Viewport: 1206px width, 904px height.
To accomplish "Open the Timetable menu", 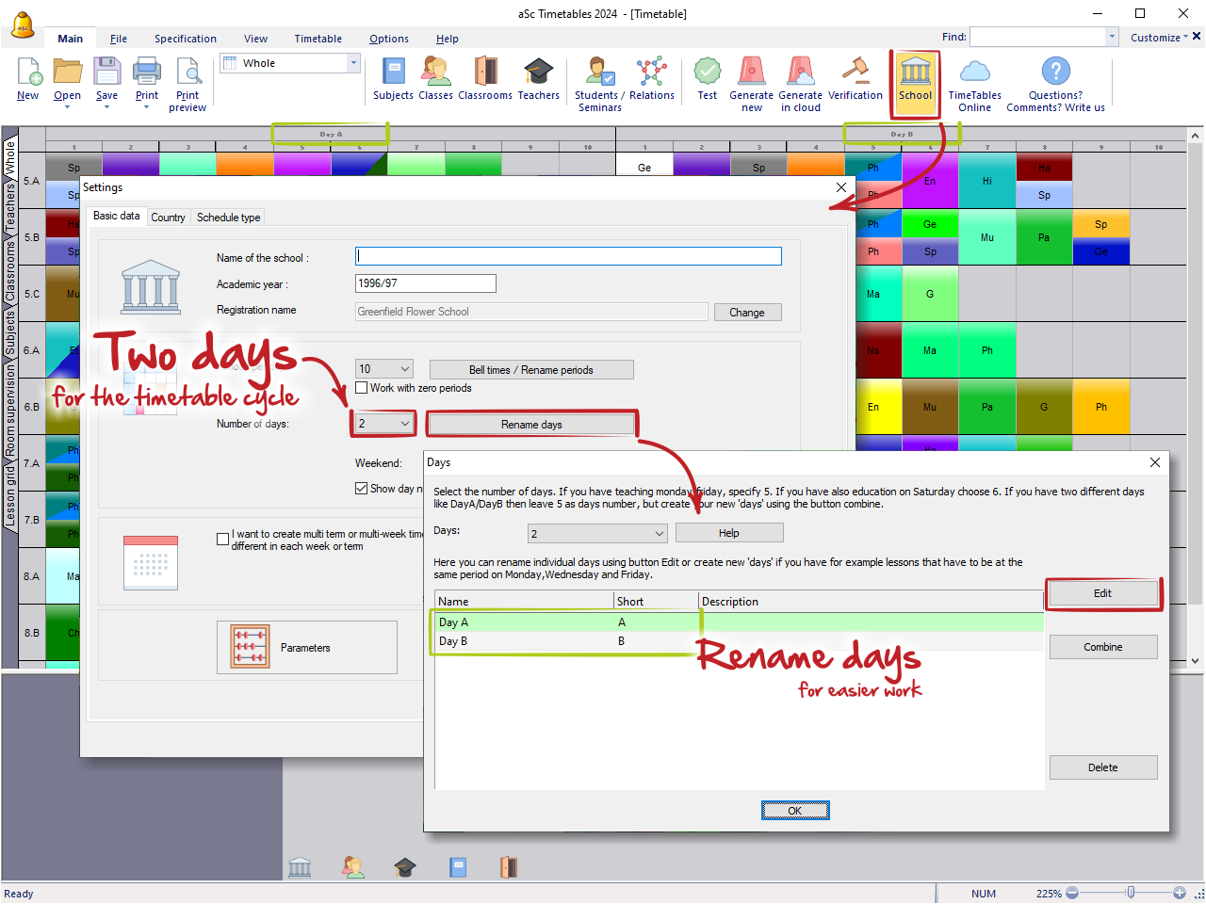I will coord(318,39).
